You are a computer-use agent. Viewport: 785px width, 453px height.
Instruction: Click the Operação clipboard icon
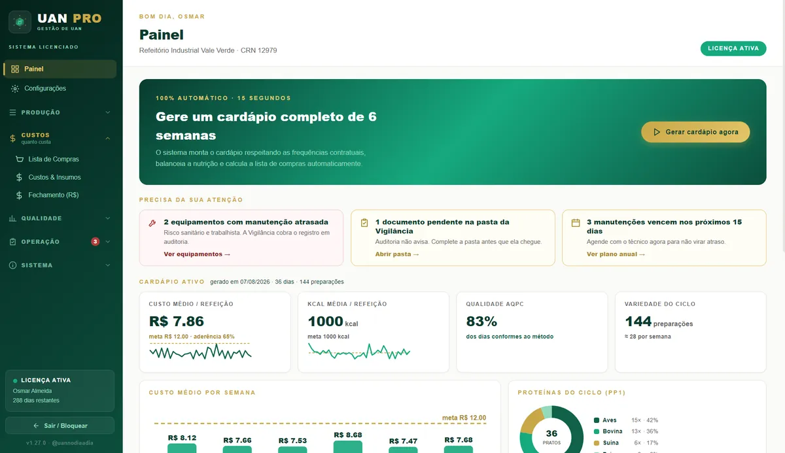pyautogui.click(x=13, y=242)
